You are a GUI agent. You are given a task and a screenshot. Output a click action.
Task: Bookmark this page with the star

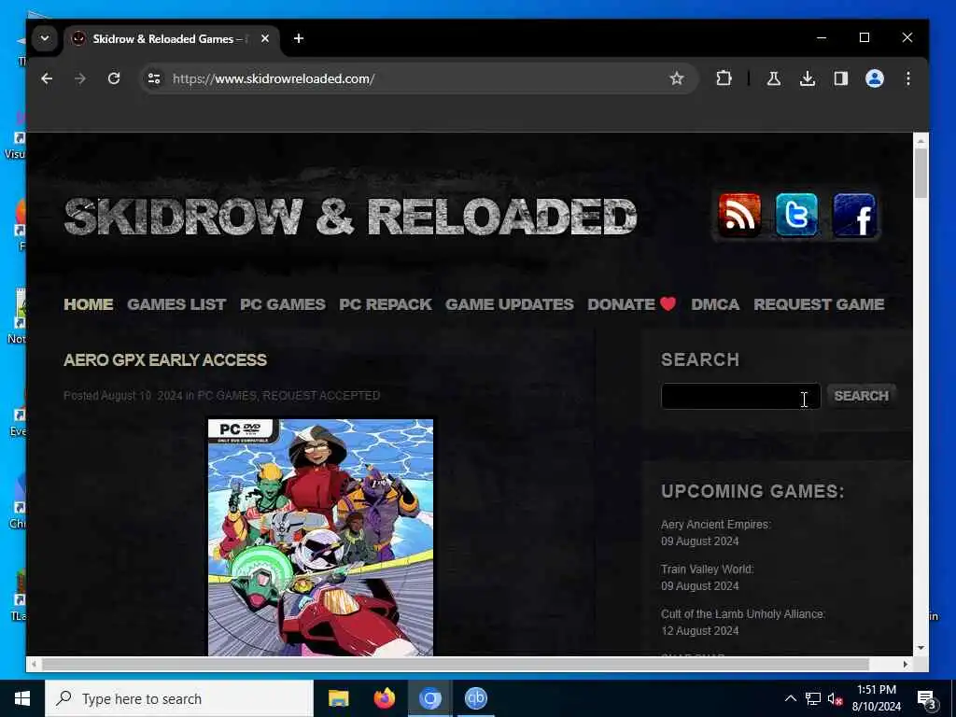(x=676, y=78)
